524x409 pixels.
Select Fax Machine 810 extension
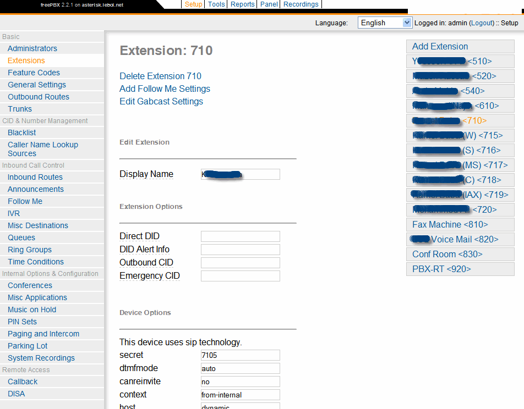coord(460,224)
